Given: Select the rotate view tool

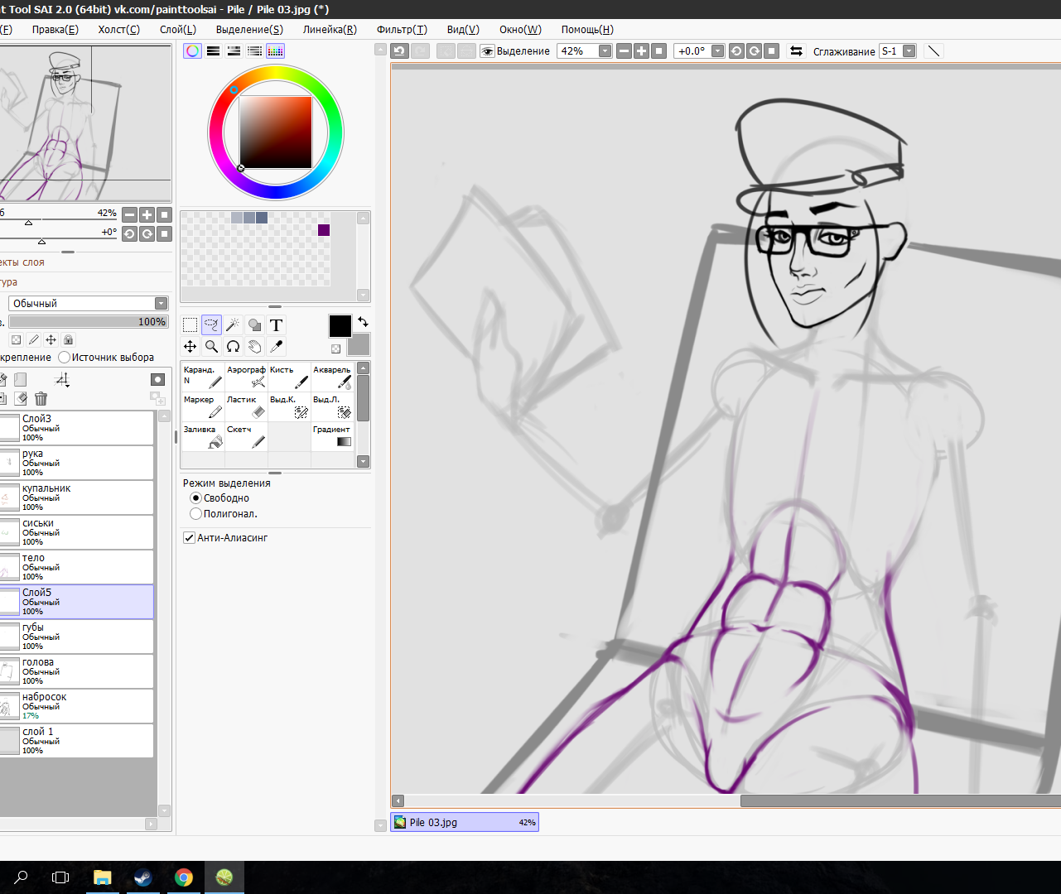Looking at the screenshot, I should click(233, 347).
